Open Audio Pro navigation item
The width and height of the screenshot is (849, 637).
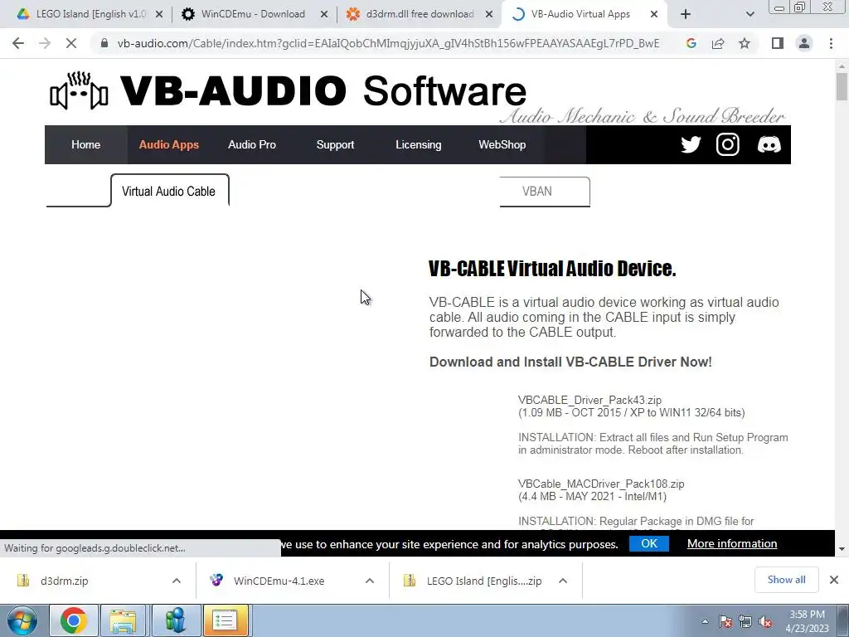click(x=252, y=144)
